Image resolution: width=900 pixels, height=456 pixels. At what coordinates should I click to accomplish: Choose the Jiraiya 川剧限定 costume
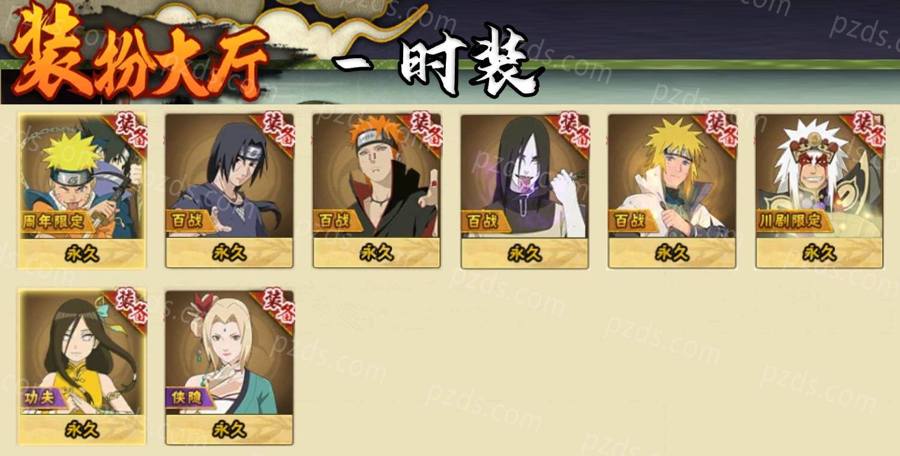(x=820, y=191)
